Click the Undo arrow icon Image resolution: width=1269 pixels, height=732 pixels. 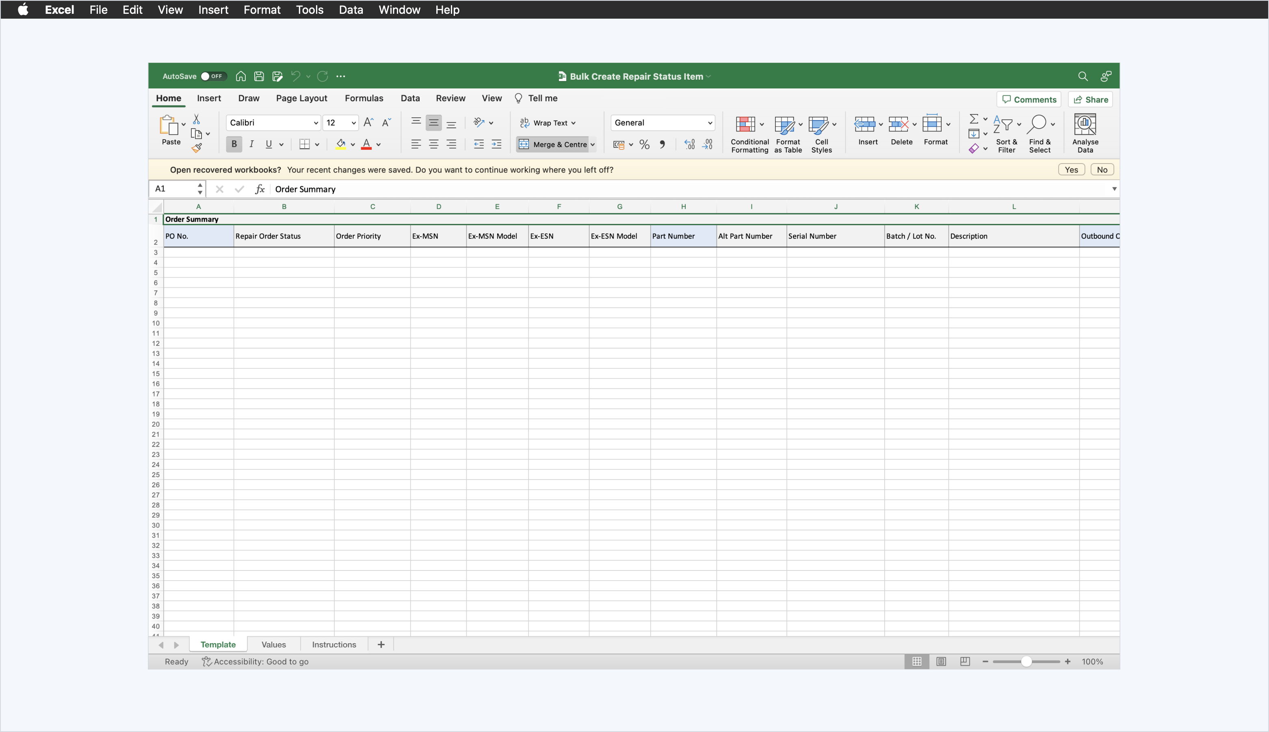coord(296,76)
